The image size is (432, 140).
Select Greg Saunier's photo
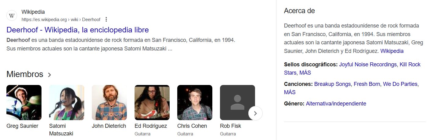pyautogui.click(x=24, y=102)
